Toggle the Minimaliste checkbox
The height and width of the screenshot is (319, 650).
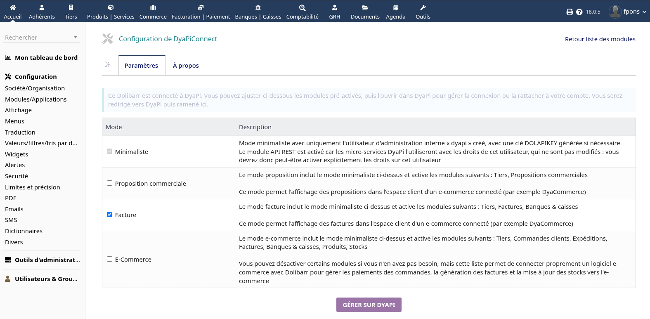coord(109,151)
